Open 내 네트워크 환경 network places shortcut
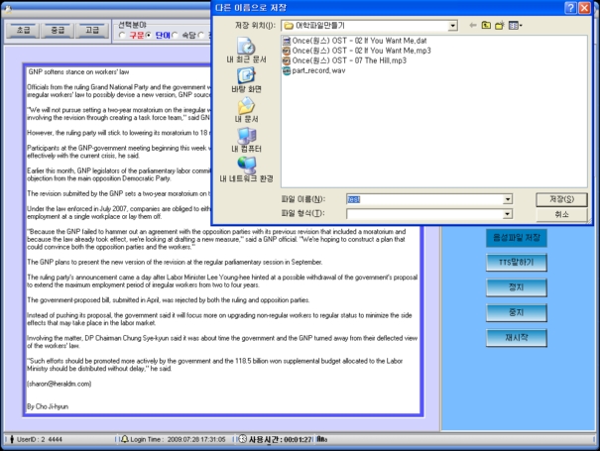The width and height of the screenshot is (600, 451). click(246, 169)
